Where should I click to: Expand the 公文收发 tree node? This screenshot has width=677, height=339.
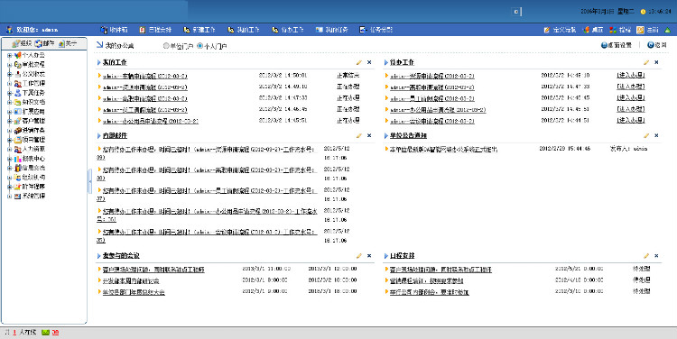tap(10, 74)
